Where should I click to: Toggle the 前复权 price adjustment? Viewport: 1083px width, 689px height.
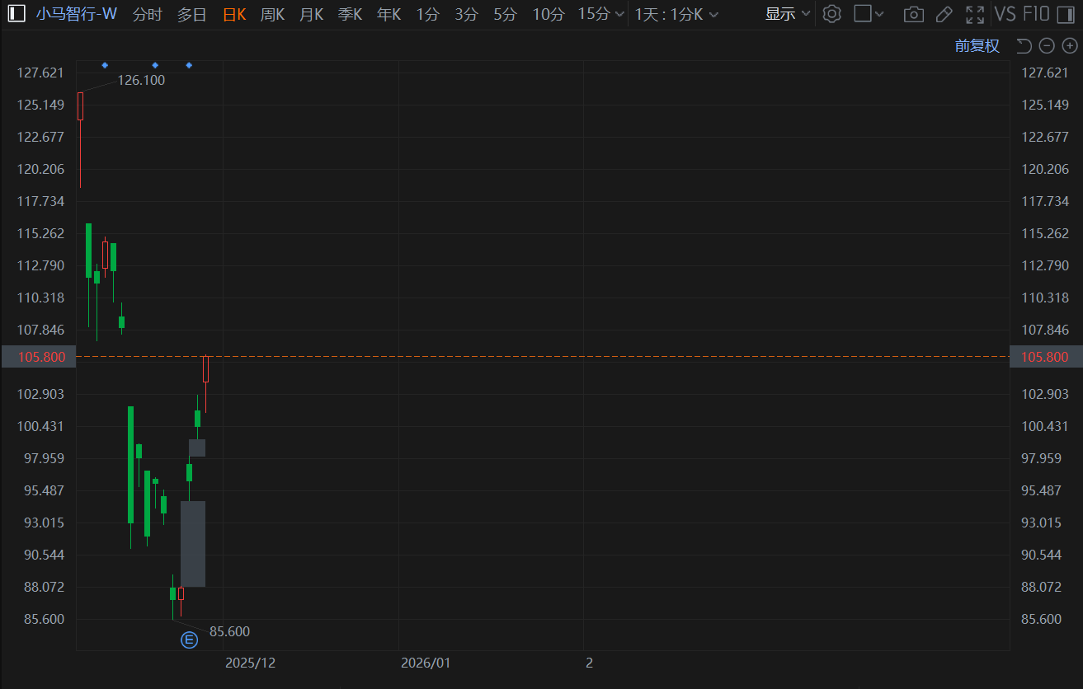tap(977, 46)
